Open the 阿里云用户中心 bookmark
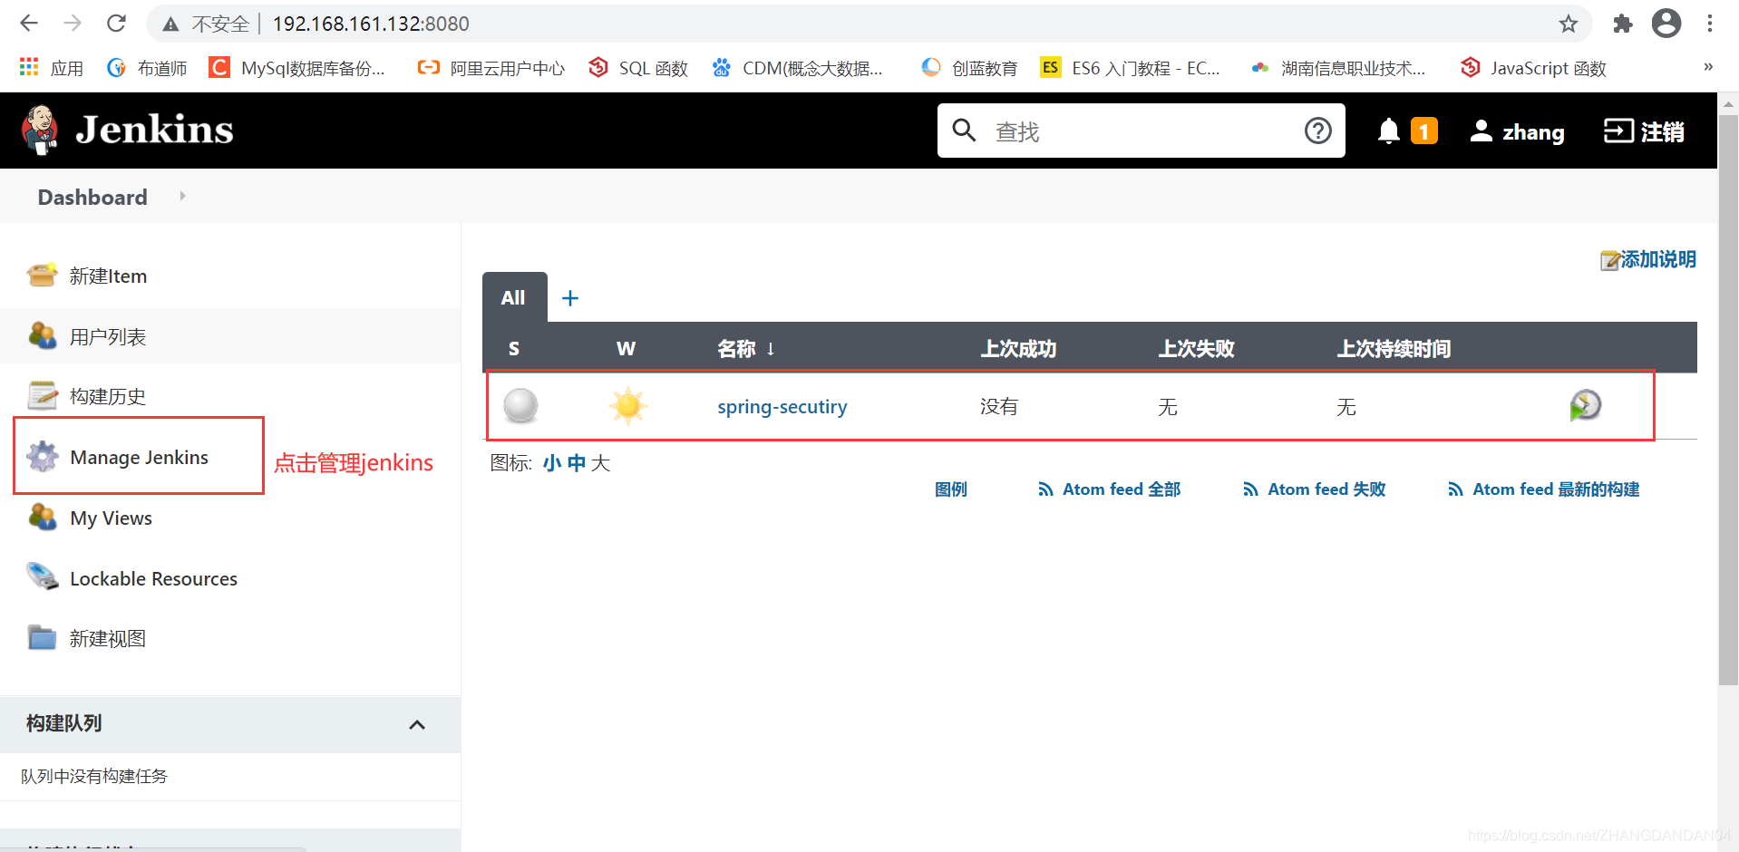 [x=491, y=68]
